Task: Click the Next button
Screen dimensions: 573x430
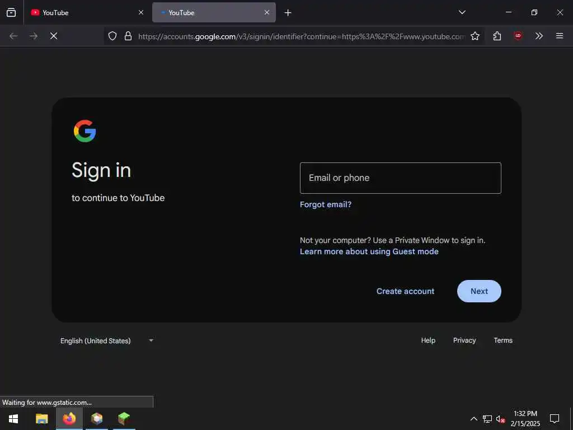Action: (479, 291)
